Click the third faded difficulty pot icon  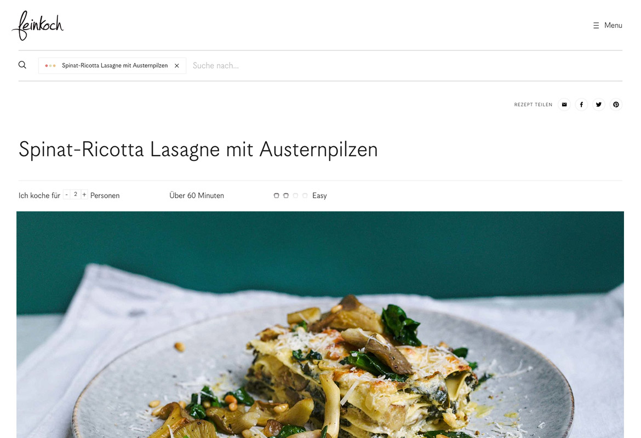295,195
